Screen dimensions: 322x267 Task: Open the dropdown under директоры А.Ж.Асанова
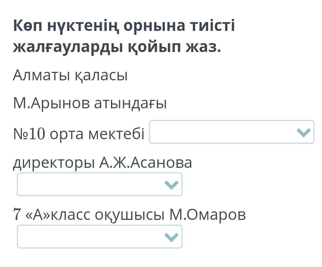click(100, 184)
